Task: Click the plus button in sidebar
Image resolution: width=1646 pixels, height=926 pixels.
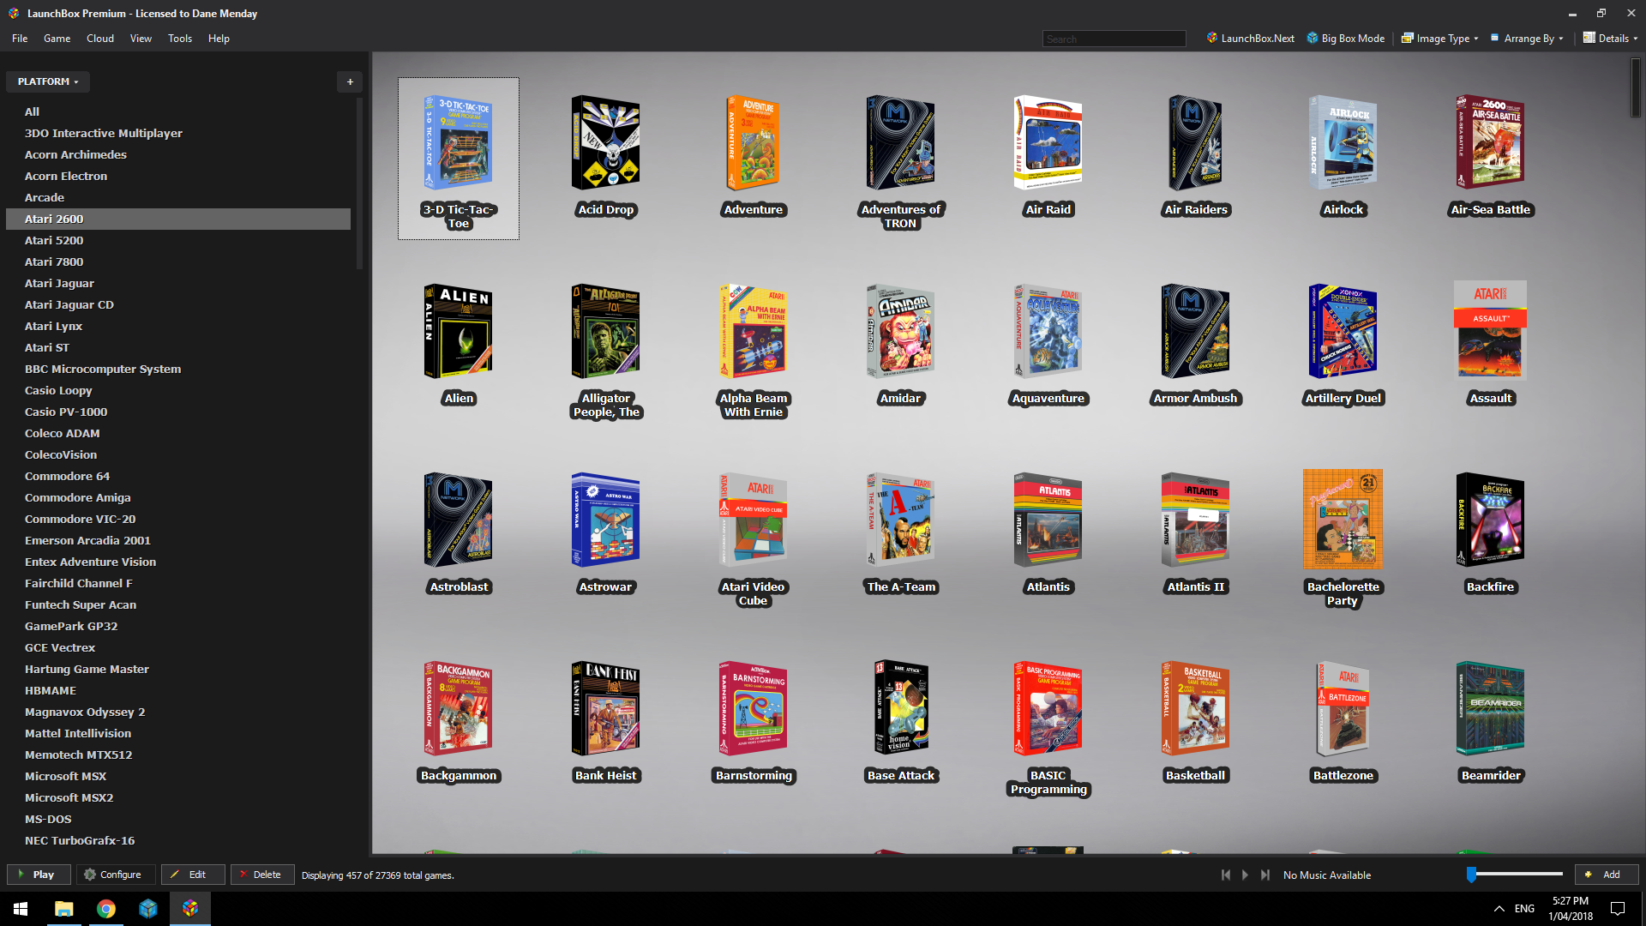Action: tap(350, 81)
